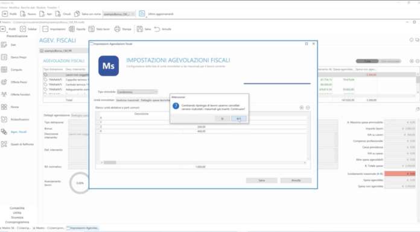This screenshot has height=232, width=420.
Task: Switch to the Gestione massimali tab
Action: coord(127,100)
